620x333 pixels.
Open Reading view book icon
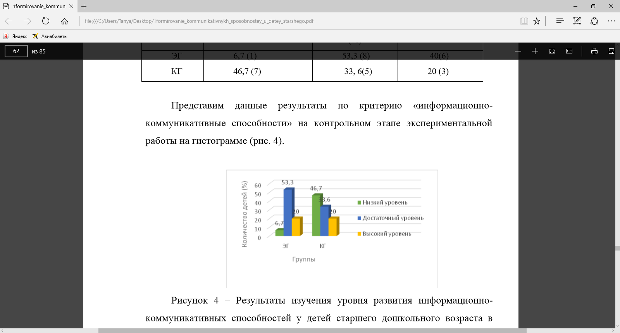[524, 21]
